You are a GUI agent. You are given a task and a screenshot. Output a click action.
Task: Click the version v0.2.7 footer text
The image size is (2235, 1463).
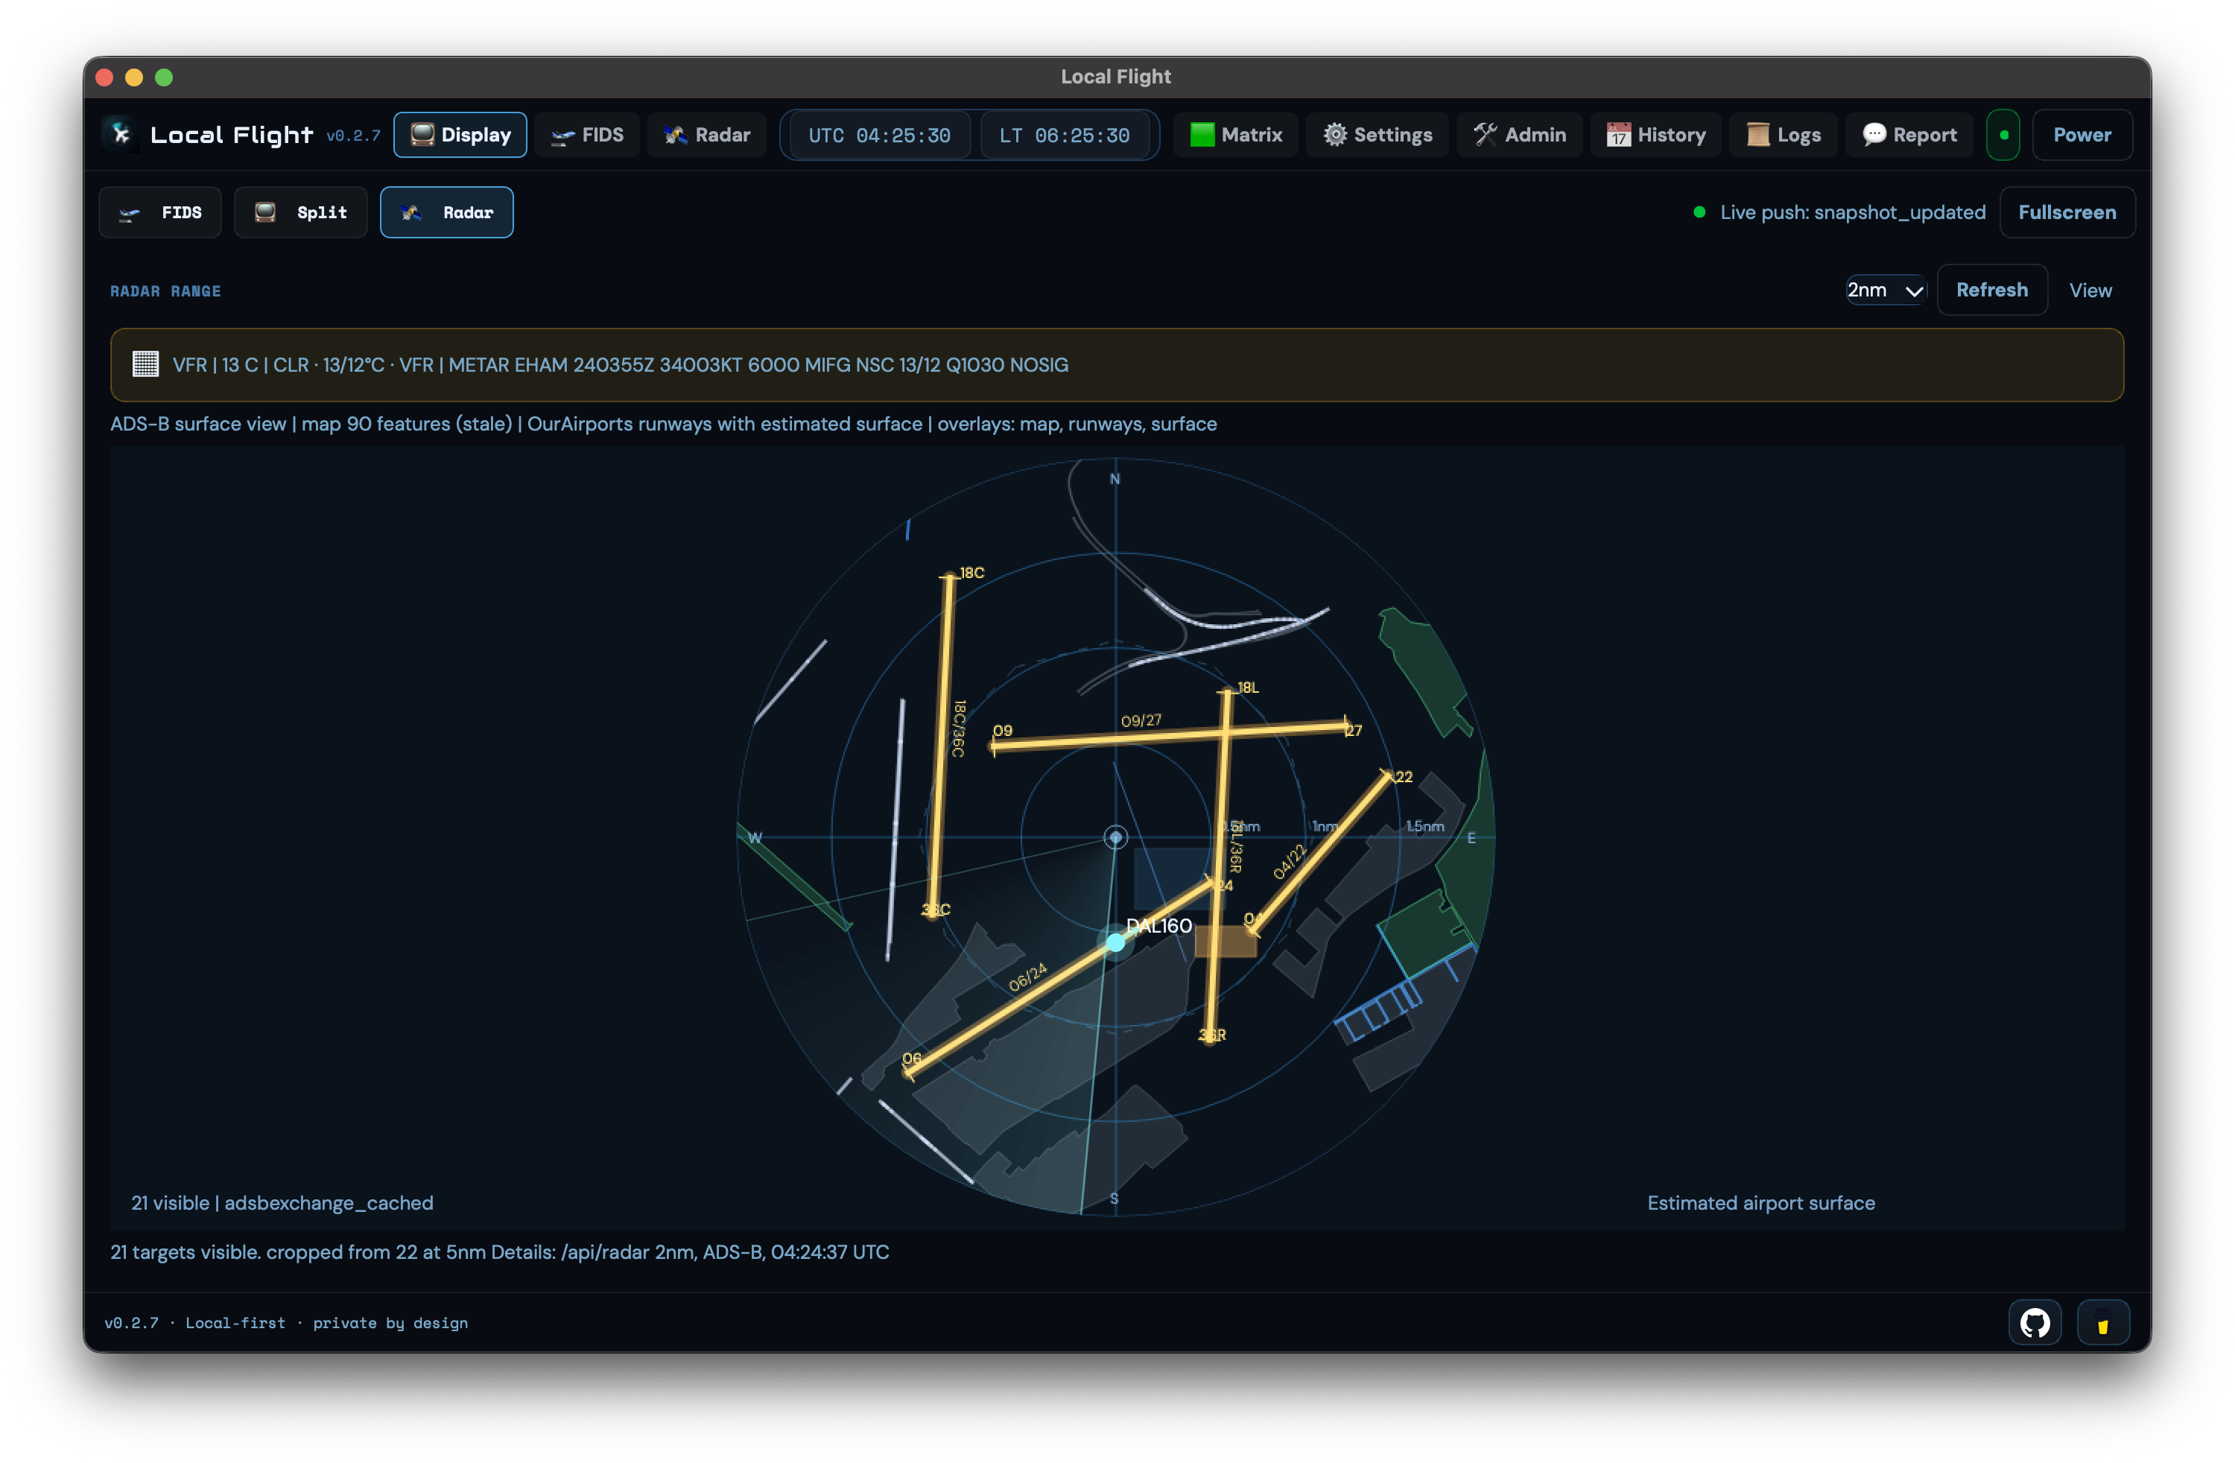click(131, 1323)
